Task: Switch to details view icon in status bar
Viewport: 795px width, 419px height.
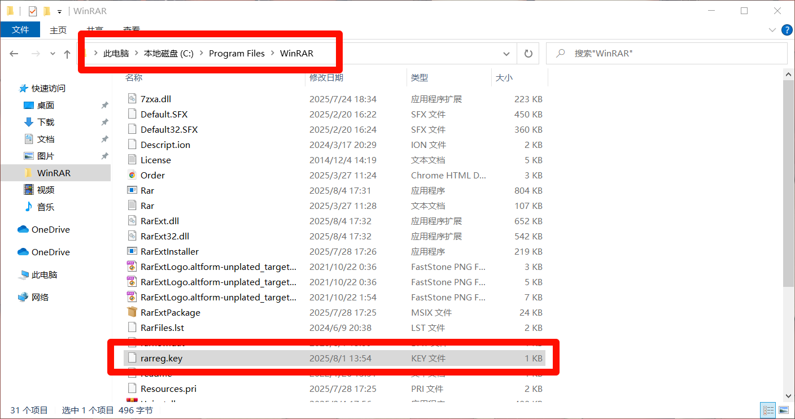Action: (x=768, y=411)
